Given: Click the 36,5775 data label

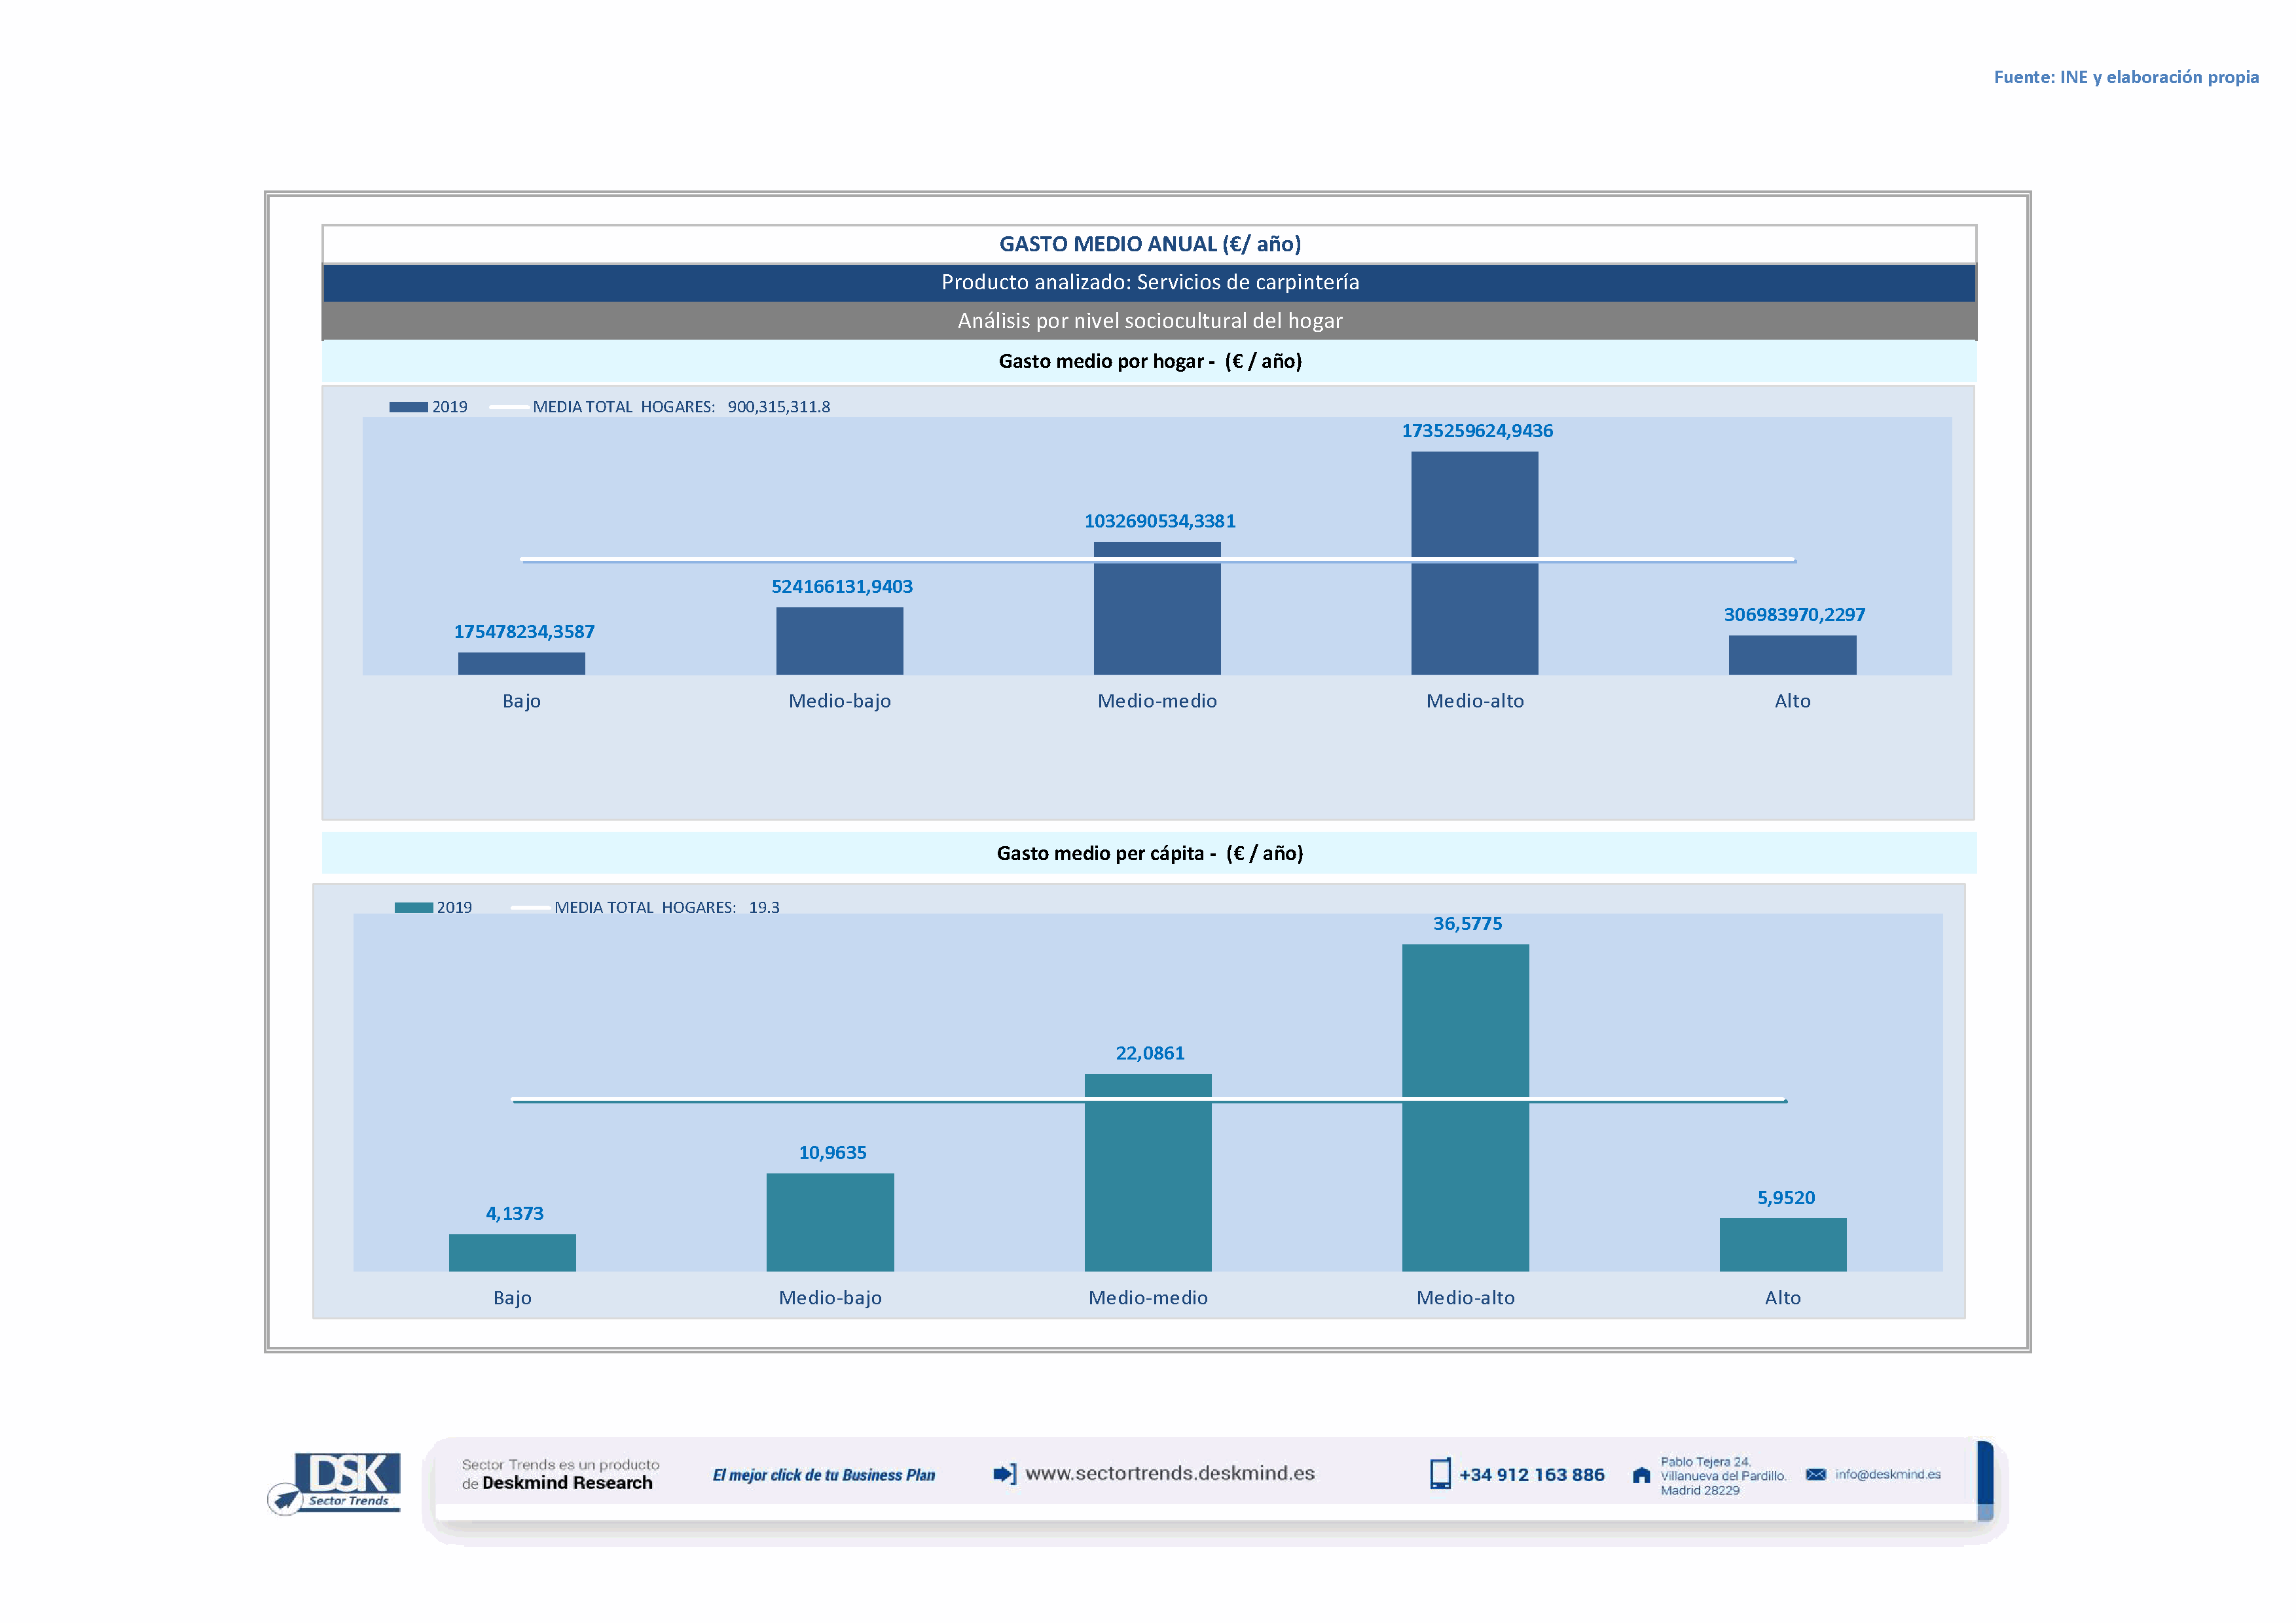Looking at the screenshot, I should point(1467,923).
